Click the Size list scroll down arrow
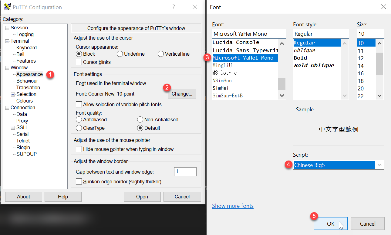The width and height of the screenshot is (391, 235). pos(379,96)
